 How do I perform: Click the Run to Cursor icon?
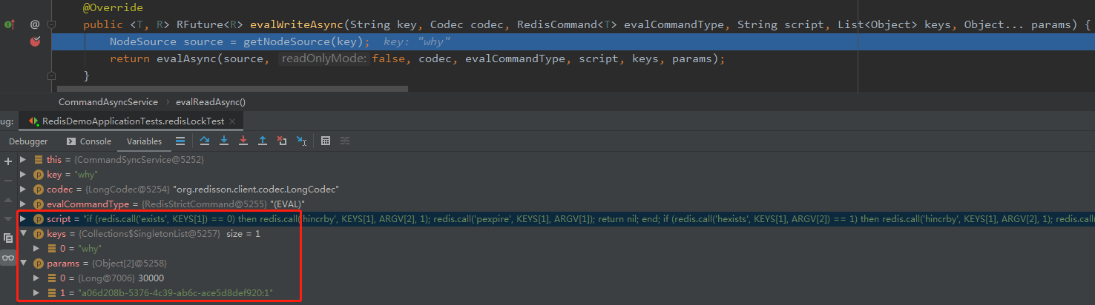point(301,141)
